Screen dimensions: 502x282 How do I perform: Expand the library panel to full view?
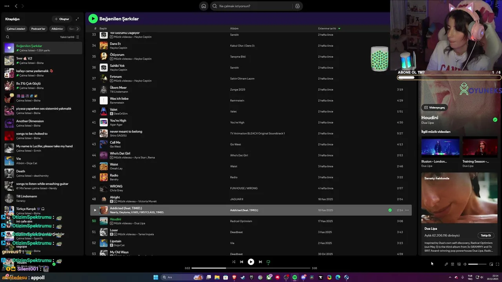pos(77,19)
